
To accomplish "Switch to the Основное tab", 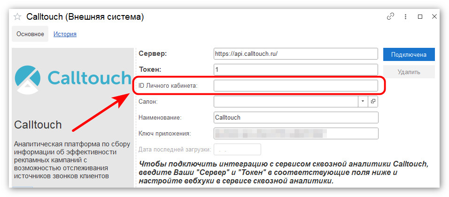I will (x=30, y=34).
